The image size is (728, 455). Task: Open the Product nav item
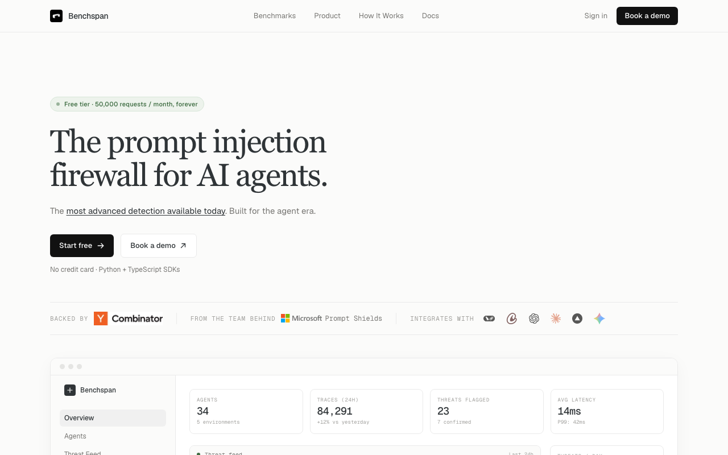(x=327, y=16)
